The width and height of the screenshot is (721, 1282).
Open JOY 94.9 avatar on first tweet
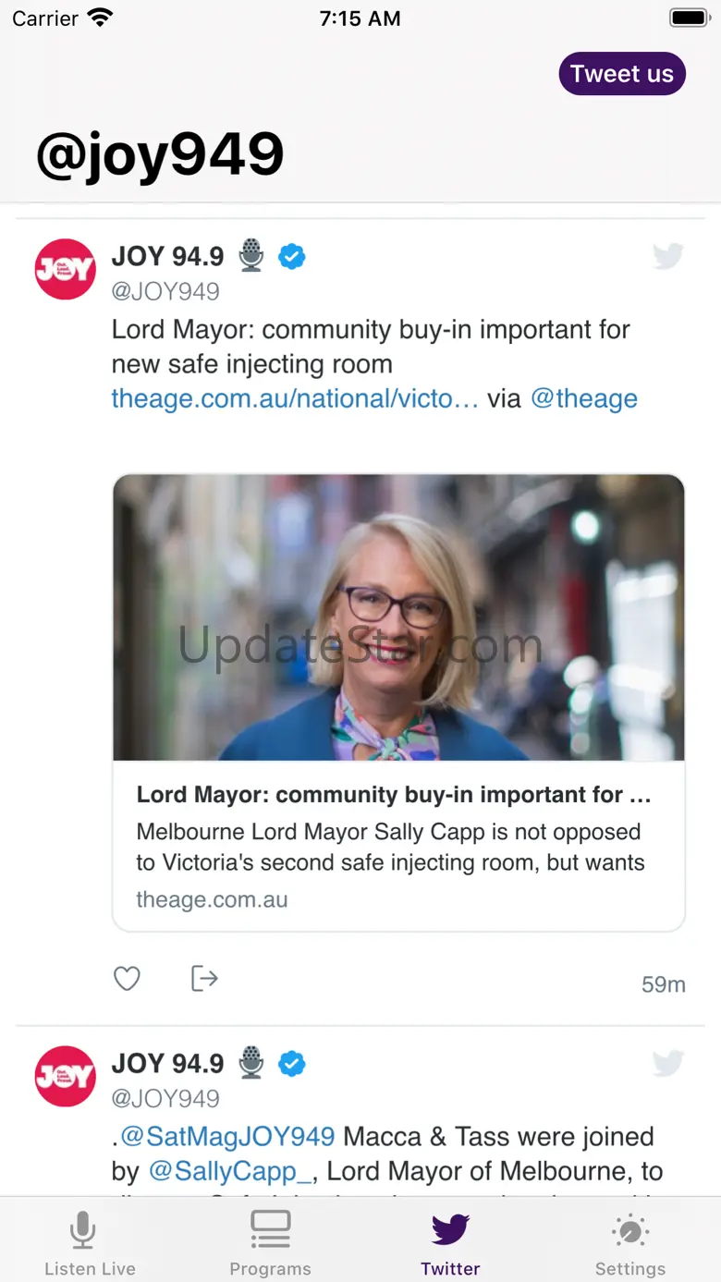pyautogui.click(x=65, y=269)
